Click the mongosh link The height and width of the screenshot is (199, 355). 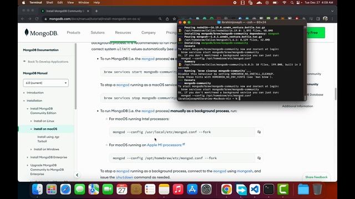pos(245,171)
